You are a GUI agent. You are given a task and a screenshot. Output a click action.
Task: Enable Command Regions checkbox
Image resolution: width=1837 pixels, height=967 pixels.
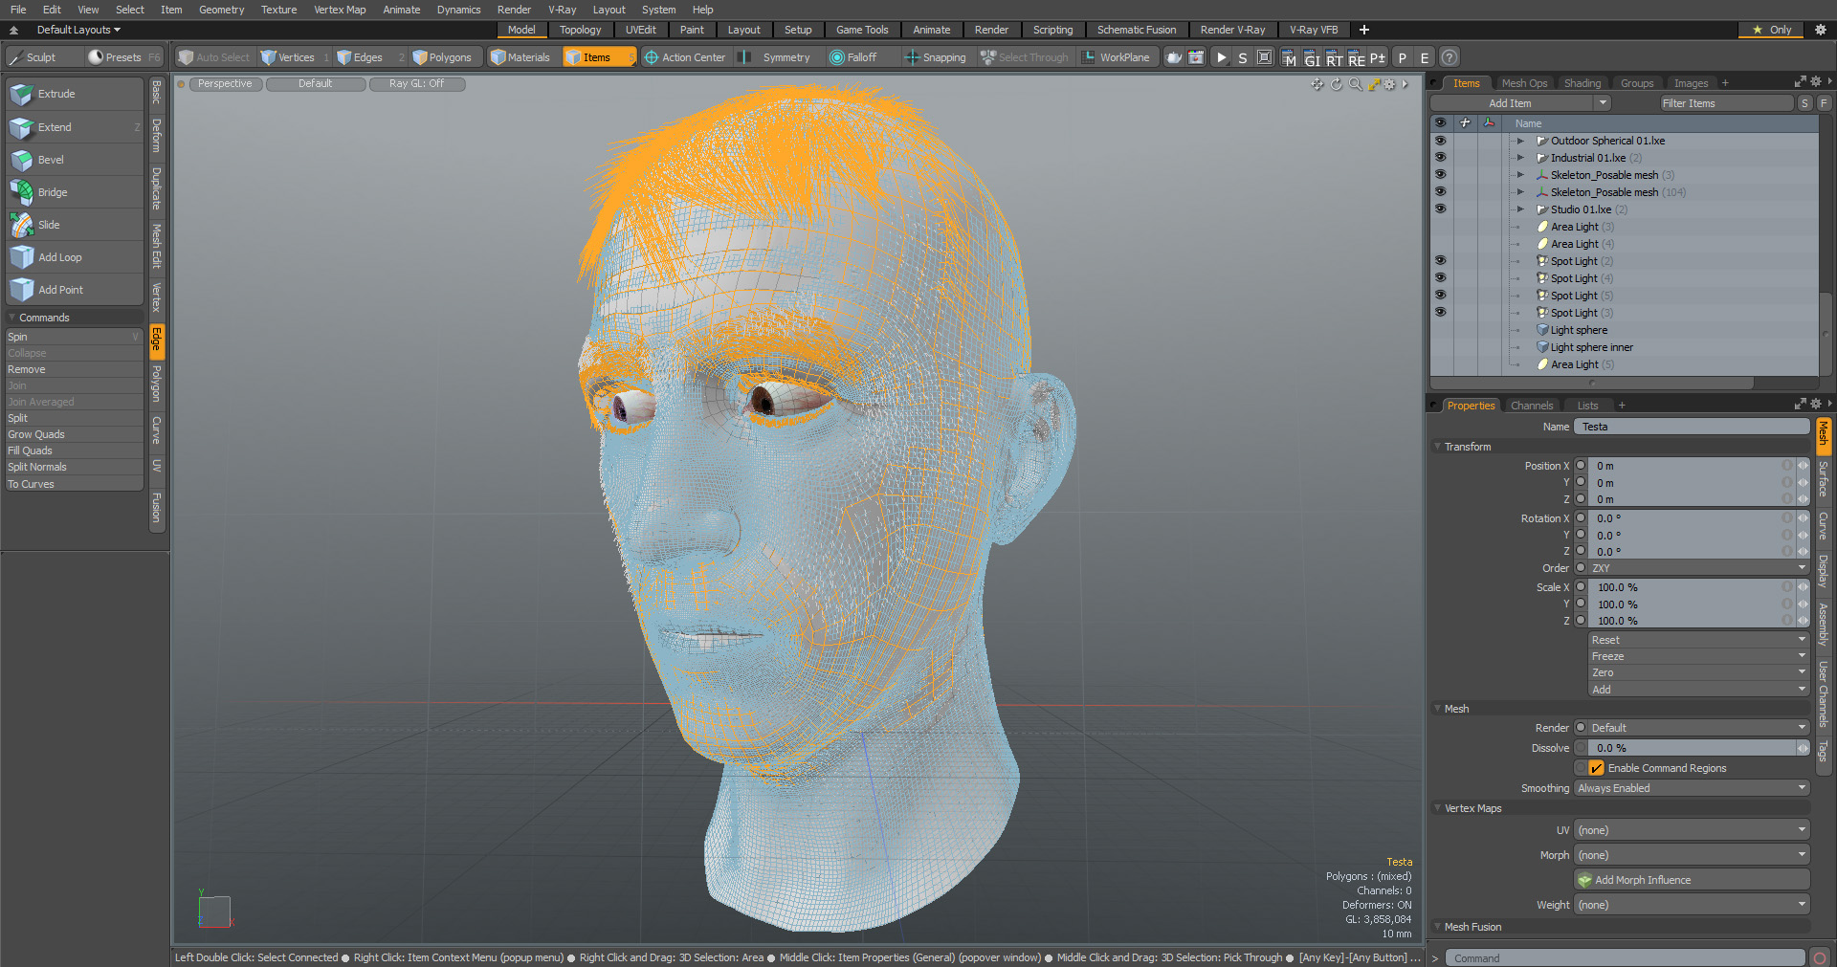click(x=1596, y=768)
